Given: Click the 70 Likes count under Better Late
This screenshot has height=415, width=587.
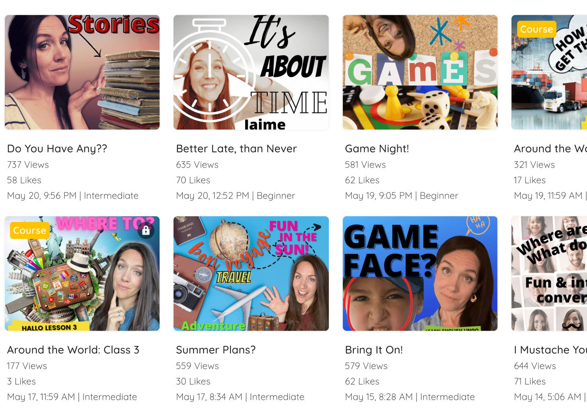Looking at the screenshot, I should point(193,180).
